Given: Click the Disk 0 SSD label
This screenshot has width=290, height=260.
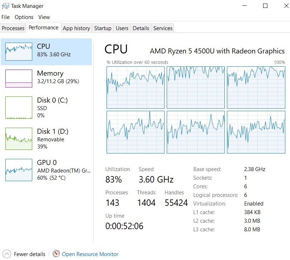Looking at the screenshot, I should [x=42, y=108].
